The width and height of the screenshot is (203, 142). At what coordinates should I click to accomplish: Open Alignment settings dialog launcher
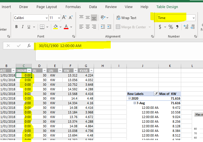point(152,36)
